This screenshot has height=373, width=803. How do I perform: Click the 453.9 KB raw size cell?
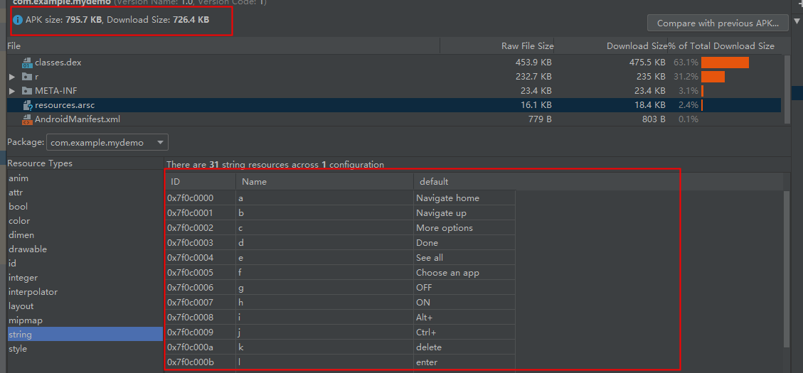pos(533,63)
